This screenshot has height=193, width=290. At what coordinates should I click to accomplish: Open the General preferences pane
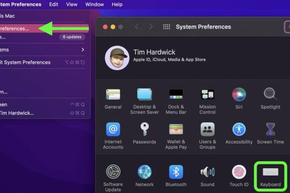(113, 95)
